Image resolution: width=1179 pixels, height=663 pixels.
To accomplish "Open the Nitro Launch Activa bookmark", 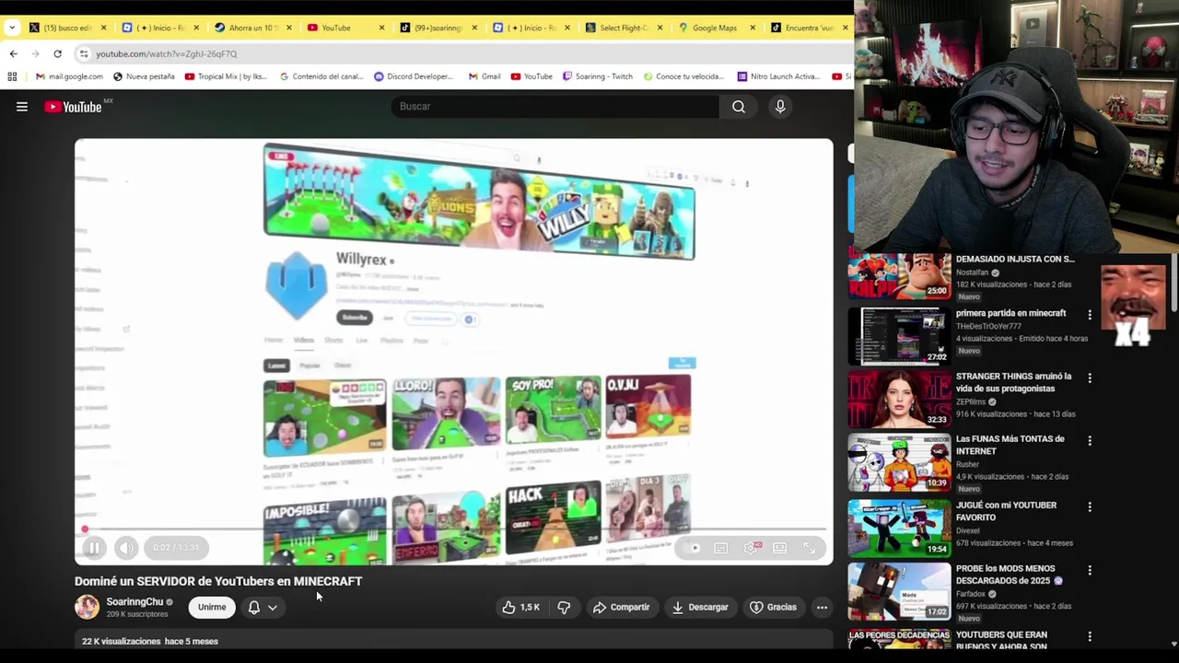I will coord(777,76).
